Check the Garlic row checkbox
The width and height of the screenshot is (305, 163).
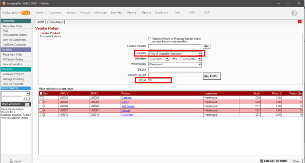coord(41,102)
